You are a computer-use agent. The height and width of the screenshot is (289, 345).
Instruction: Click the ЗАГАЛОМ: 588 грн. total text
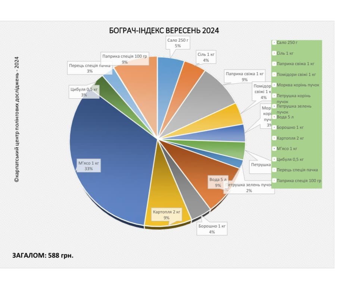43,255
